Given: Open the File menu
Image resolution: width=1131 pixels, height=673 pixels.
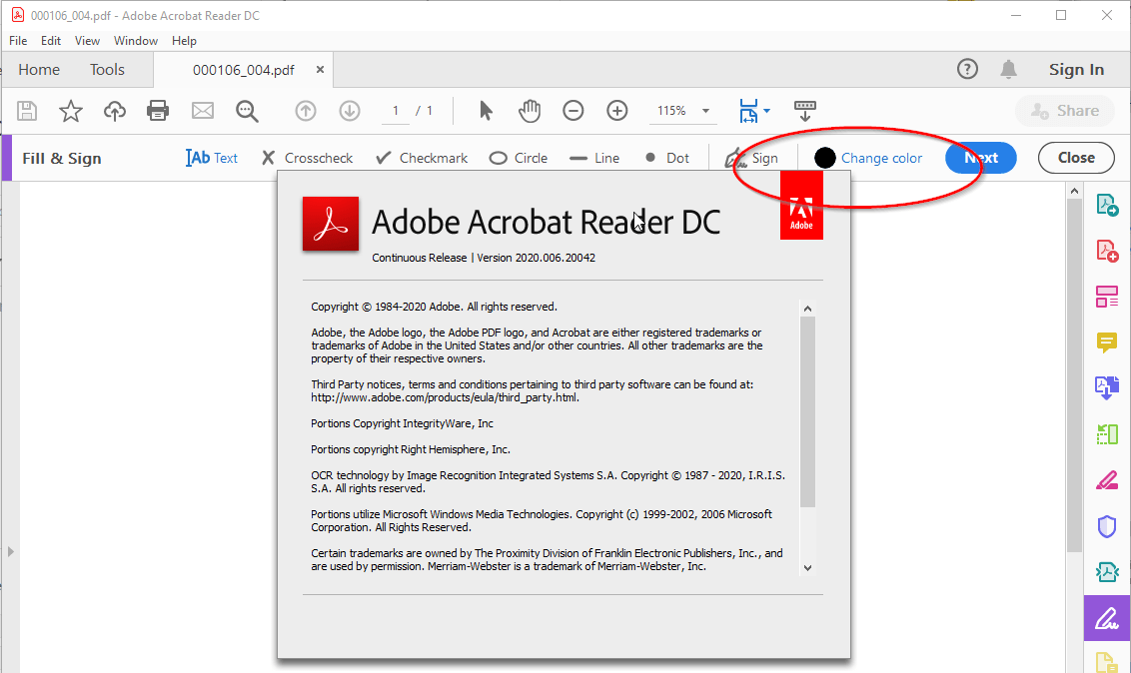Looking at the screenshot, I should (x=18, y=41).
